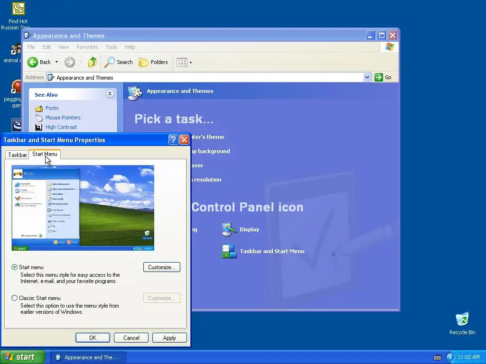Click the taskbar clock showing 11:02 AM
Screen dimensions: 486x364
point(468,357)
